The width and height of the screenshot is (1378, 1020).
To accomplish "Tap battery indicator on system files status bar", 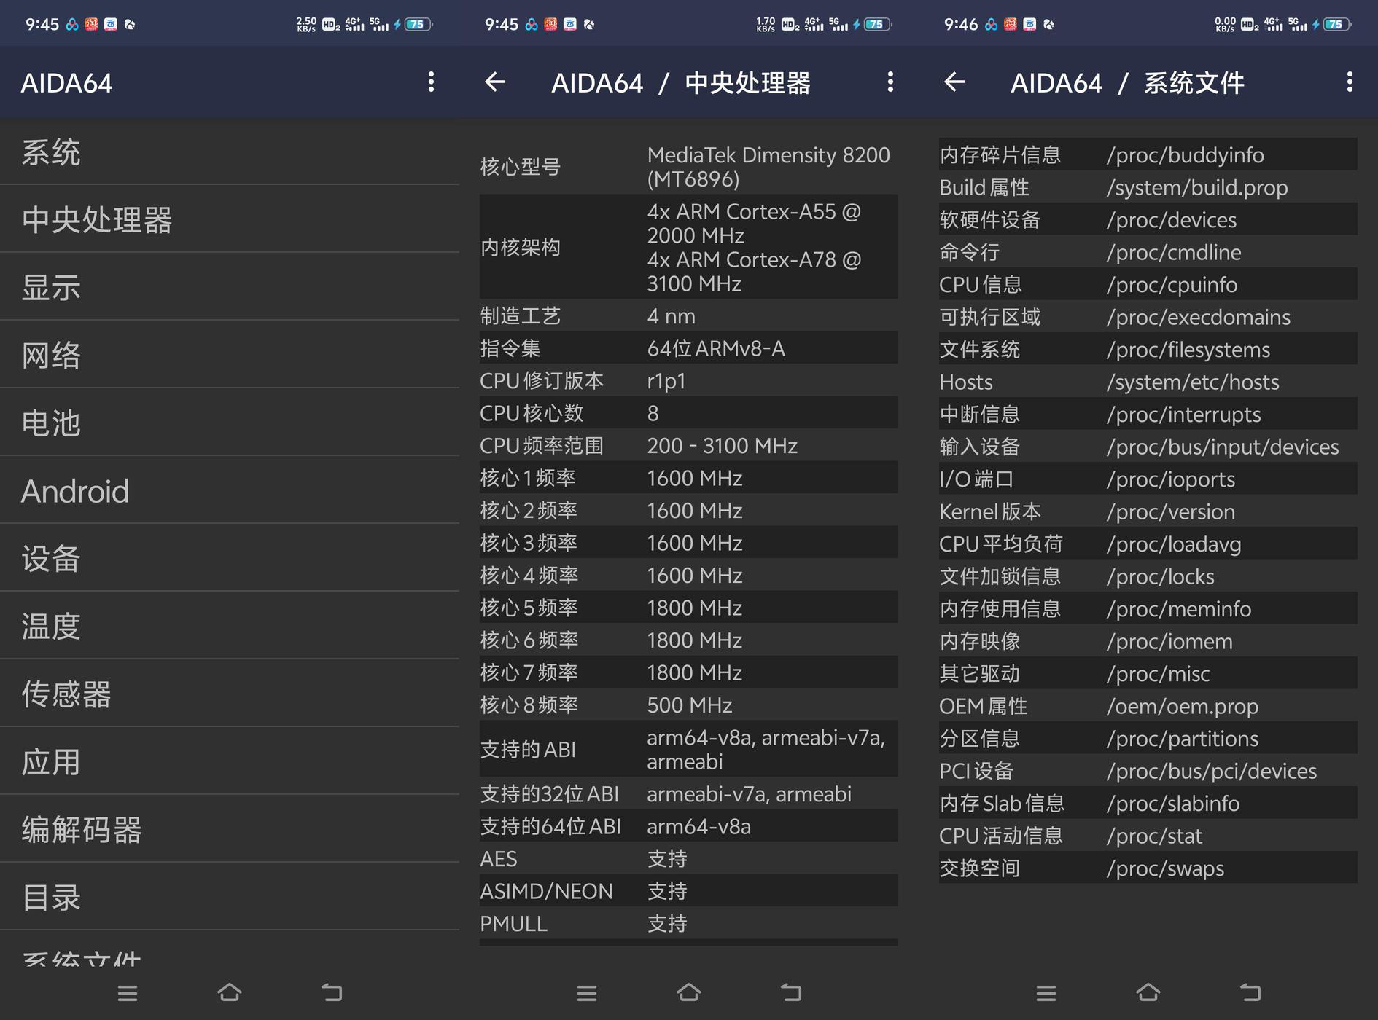I will point(1337,24).
